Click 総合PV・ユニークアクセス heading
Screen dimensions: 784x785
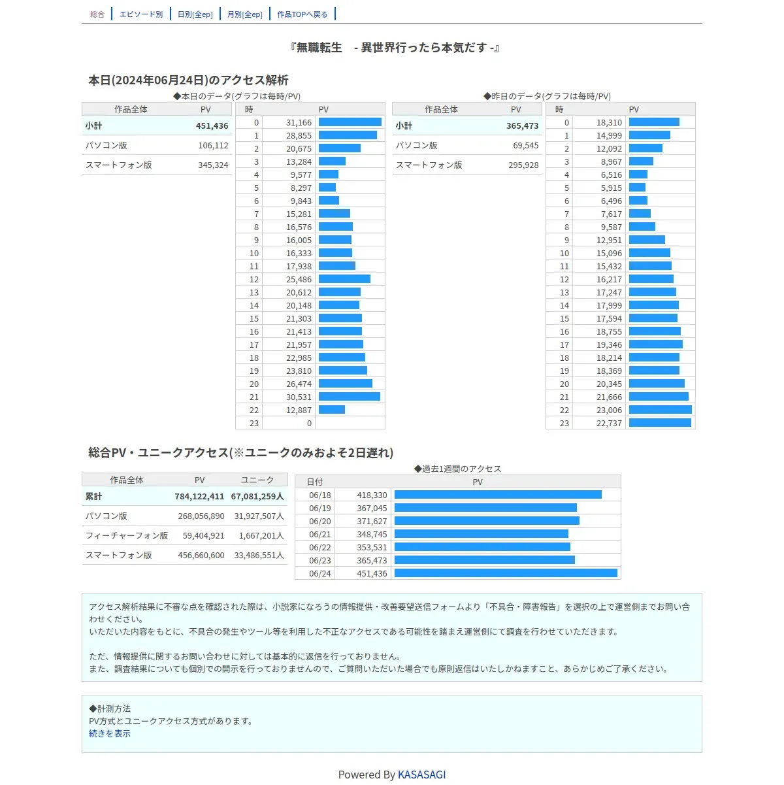point(241,452)
